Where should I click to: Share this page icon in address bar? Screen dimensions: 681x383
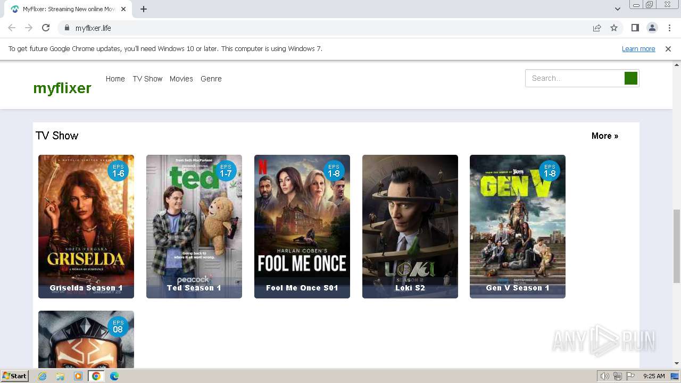click(x=597, y=28)
